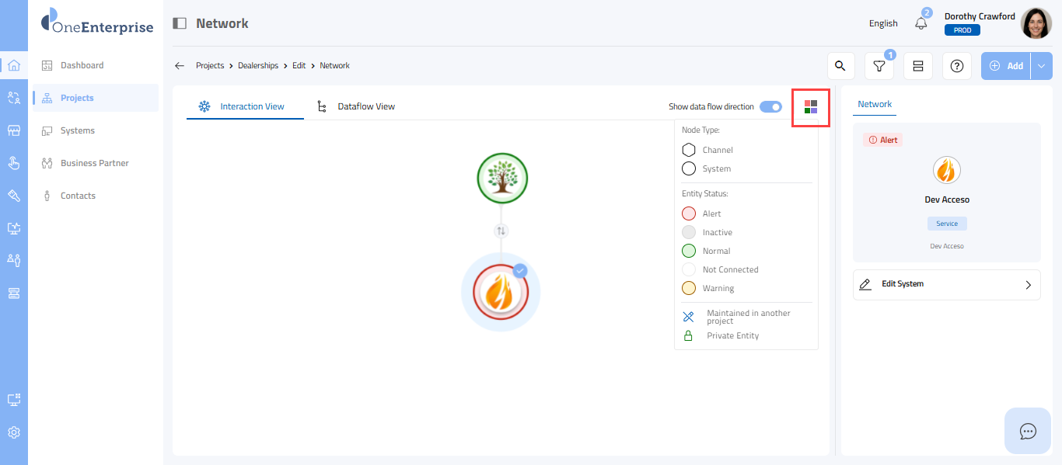Screen dimensions: 1062x465
Task: Click the layout rows view icon
Action: (x=917, y=67)
